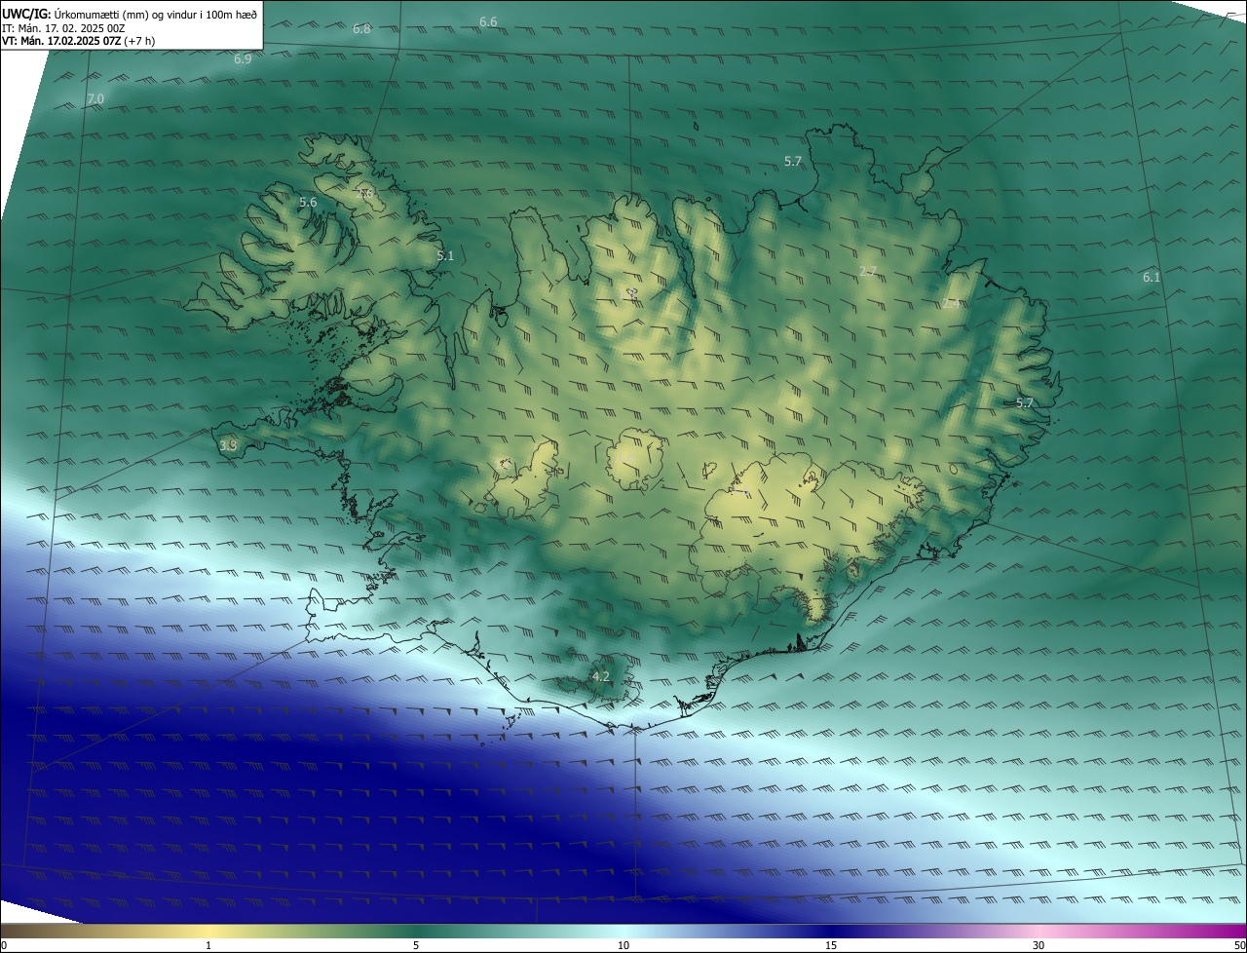
Task: Click the 3.8 value on the western peninsula
Action: point(228,445)
